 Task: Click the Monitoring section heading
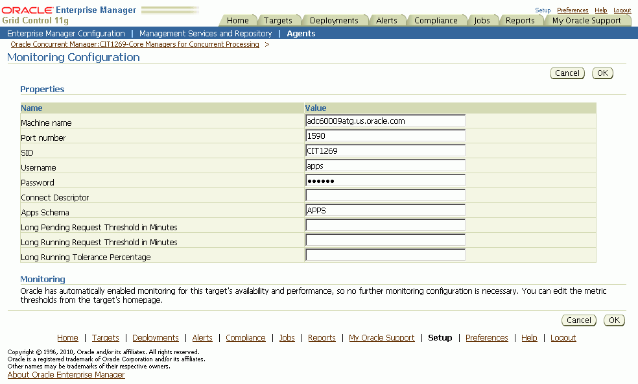coord(43,280)
